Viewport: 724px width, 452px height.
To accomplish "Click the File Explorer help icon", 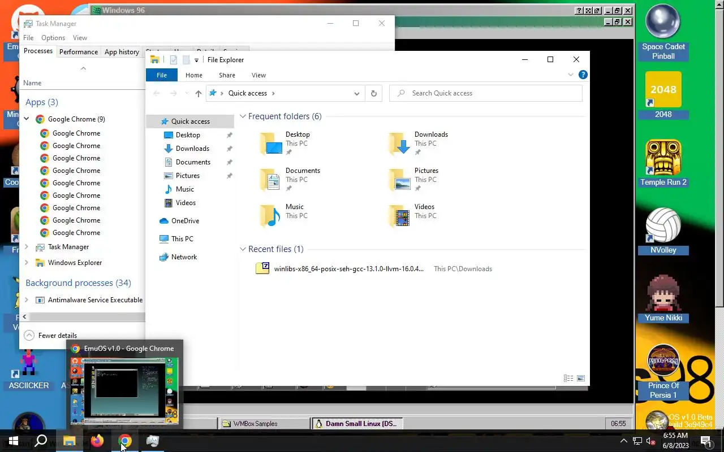I will (x=583, y=75).
